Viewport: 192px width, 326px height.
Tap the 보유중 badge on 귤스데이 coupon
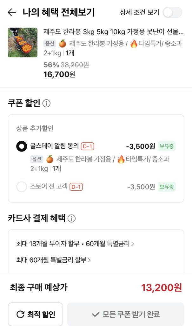167,146
